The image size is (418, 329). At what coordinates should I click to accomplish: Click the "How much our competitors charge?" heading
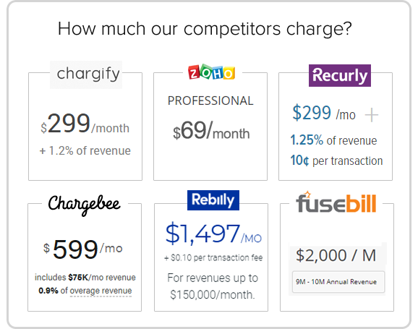(x=205, y=28)
